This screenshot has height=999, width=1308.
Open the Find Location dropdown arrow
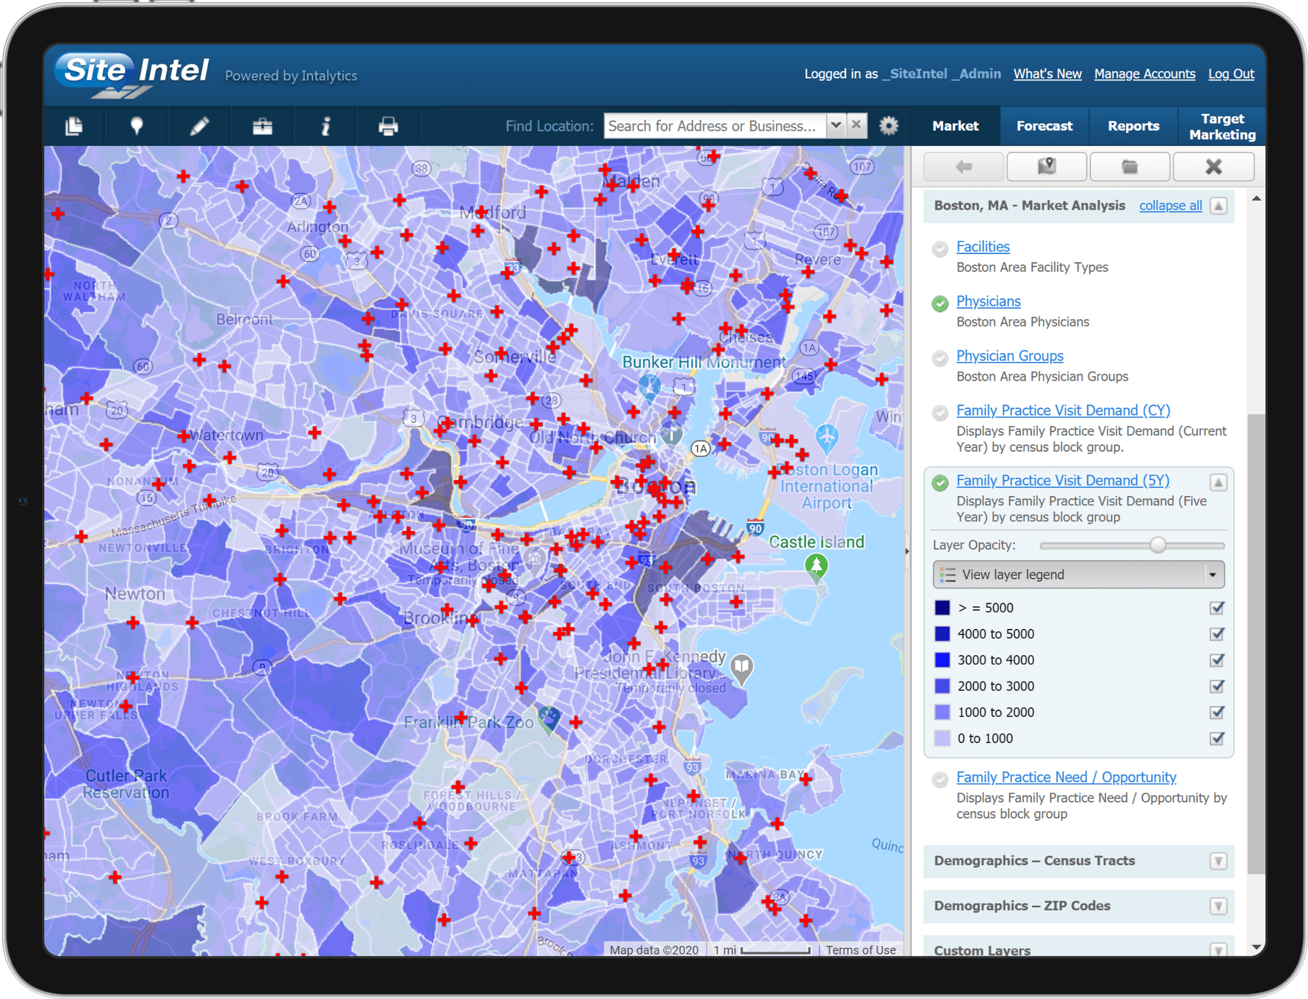(836, 125)
